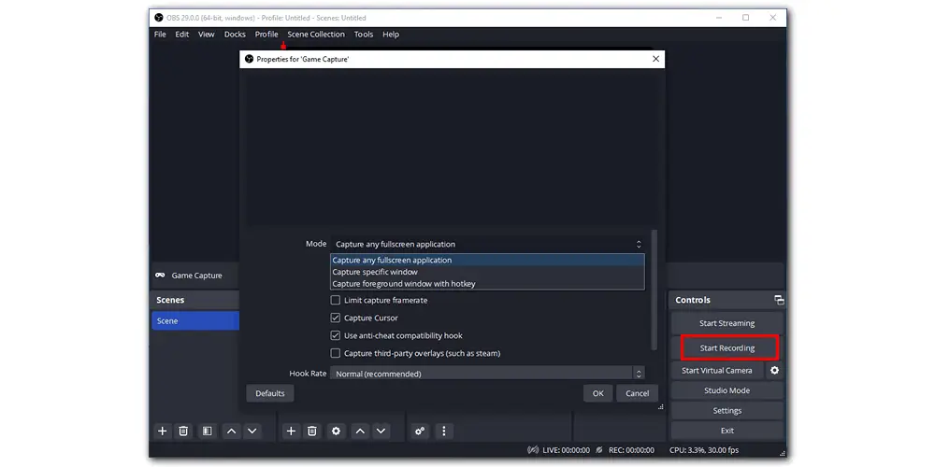
Task: Open source properties with the Sources gear icon
Action: (336, 431)
